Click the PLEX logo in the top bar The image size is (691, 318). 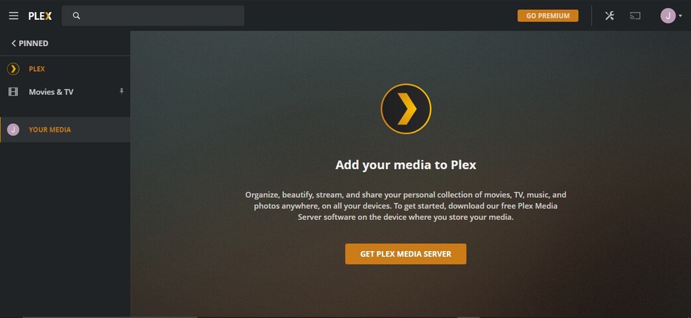pos(40,16)
